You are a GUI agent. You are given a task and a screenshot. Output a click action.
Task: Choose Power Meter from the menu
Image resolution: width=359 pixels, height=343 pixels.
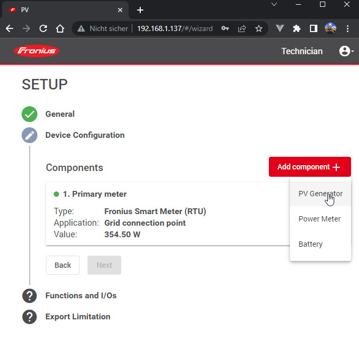coord(319,219)
